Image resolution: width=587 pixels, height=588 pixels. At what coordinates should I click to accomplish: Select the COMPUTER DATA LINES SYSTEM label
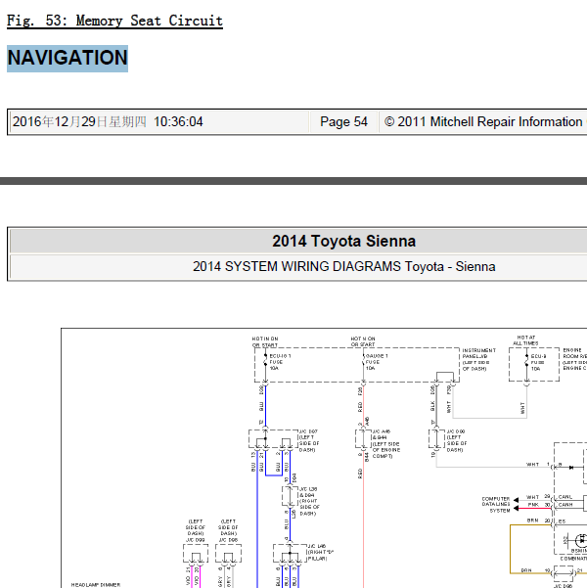pos(496,505)
